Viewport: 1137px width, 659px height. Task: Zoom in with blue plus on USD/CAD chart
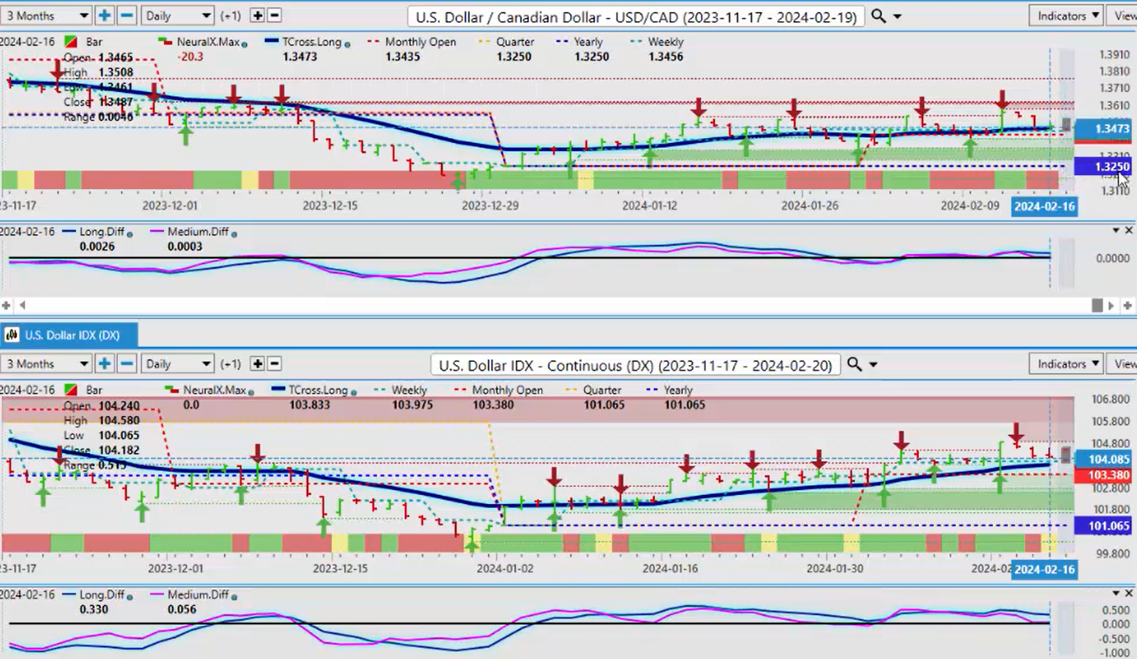pos(104,15)
